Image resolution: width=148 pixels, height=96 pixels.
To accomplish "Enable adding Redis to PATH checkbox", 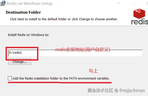I will coord(10,78).
